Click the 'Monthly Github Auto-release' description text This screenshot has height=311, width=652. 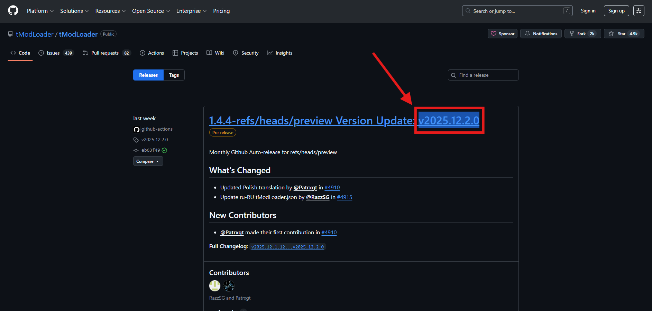[273, 152]
